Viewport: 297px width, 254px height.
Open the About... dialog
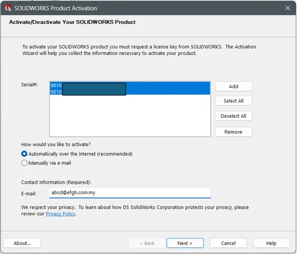(x=22, y=243)
